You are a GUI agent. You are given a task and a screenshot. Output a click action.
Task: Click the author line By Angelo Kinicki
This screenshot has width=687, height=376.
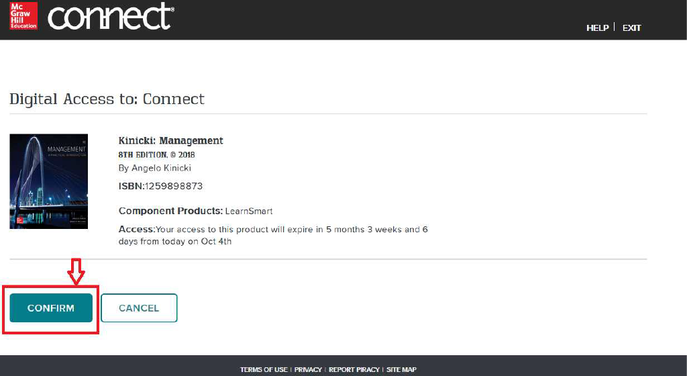155,168
